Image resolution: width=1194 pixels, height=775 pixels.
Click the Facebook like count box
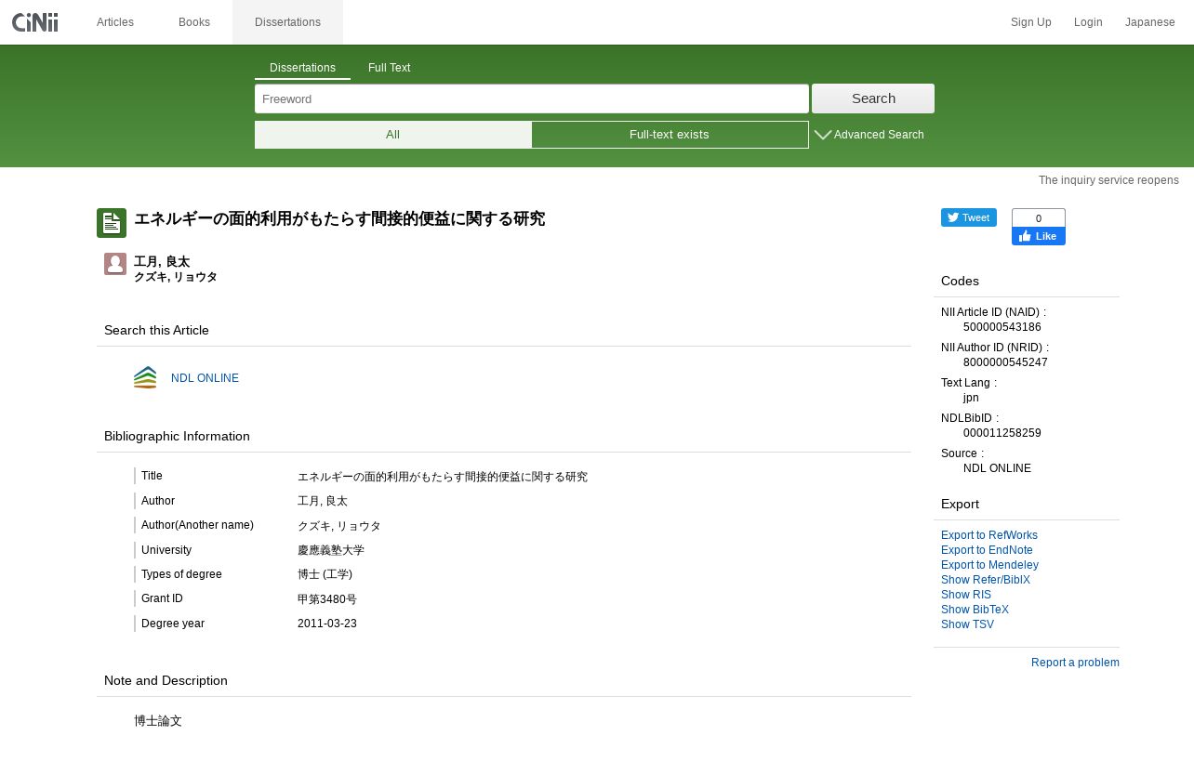1039,218
